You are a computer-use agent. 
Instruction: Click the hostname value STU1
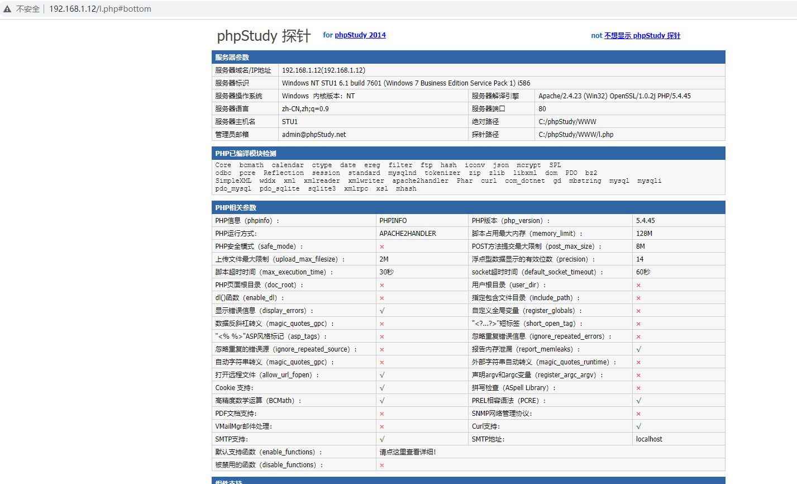pyautogui.click(x=290, y=122)
